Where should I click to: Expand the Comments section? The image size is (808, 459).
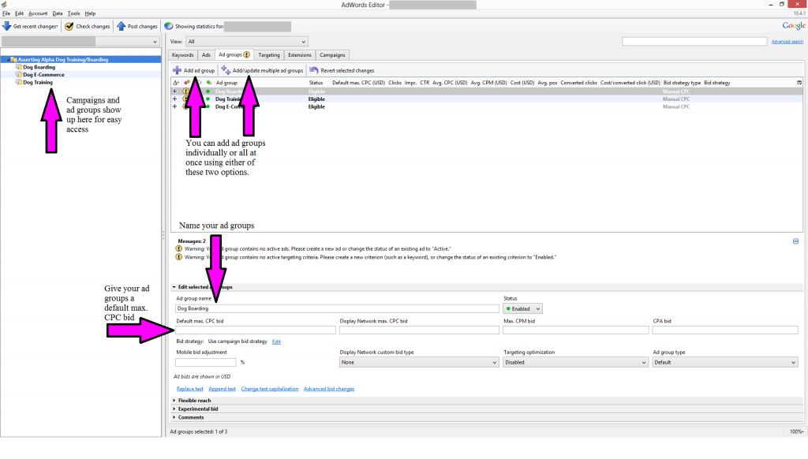(174, 417)
